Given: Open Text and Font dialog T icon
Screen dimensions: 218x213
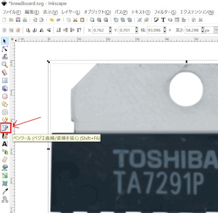Looking at the screenshot, I should (x=163, y=20).
